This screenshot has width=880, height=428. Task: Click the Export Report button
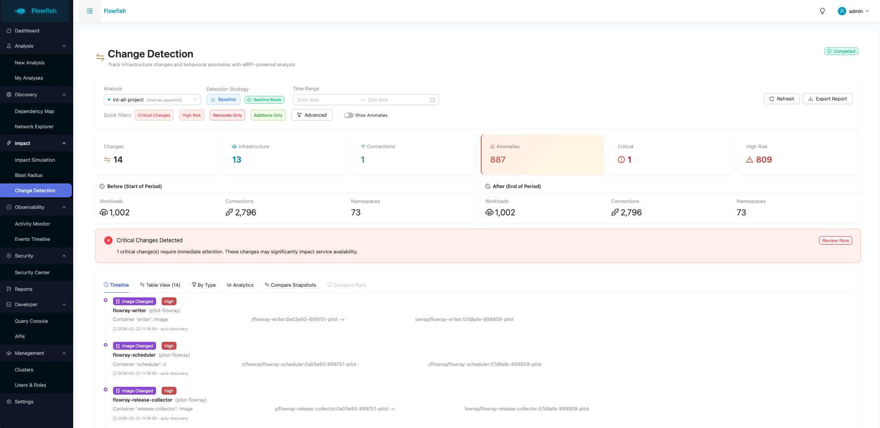point(827,99)
